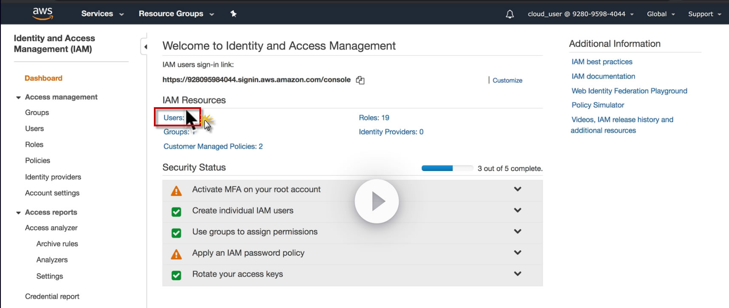
Task: Click green check beside Rotate your access keys
Action: 176,276
